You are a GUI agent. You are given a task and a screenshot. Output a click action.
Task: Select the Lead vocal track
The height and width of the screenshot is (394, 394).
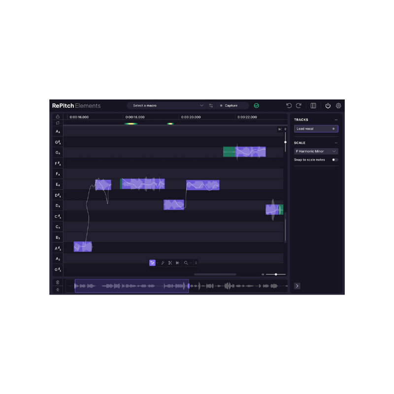click(x=314, y=129)
